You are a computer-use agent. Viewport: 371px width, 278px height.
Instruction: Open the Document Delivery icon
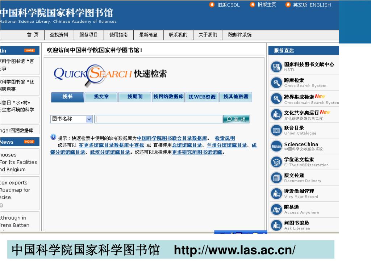click(x=276, y=178)
